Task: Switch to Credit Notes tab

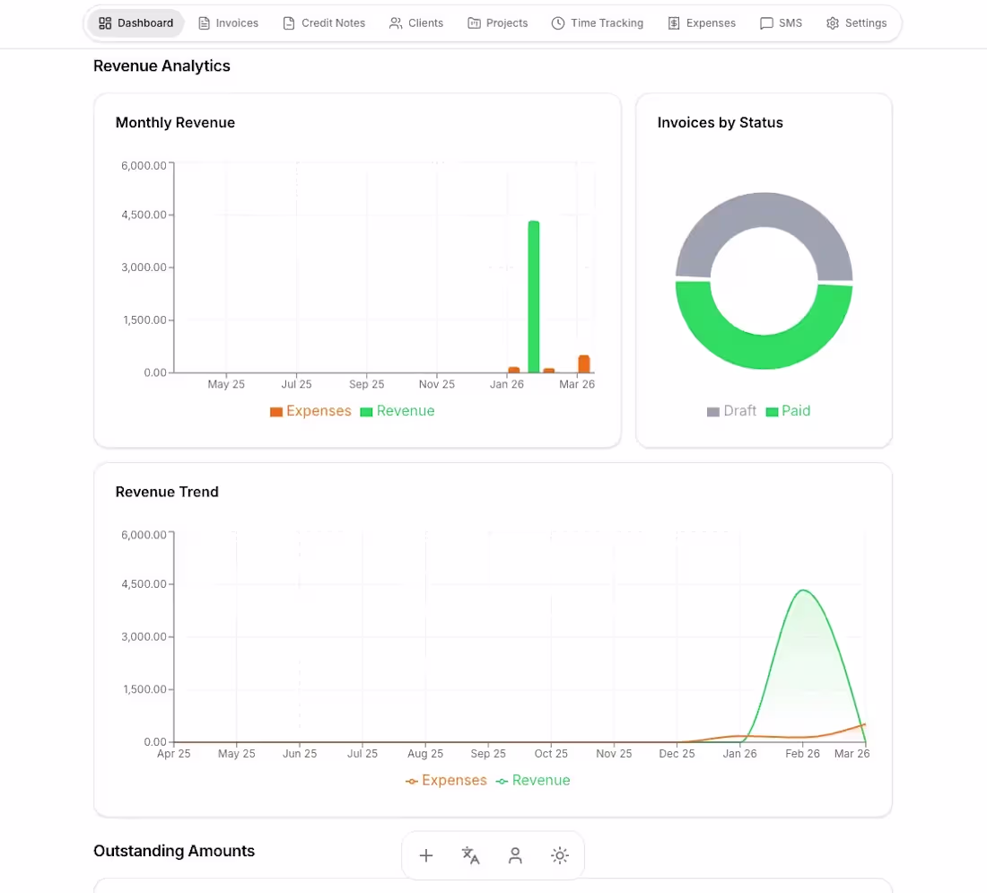Action: (x=324, y=23)
